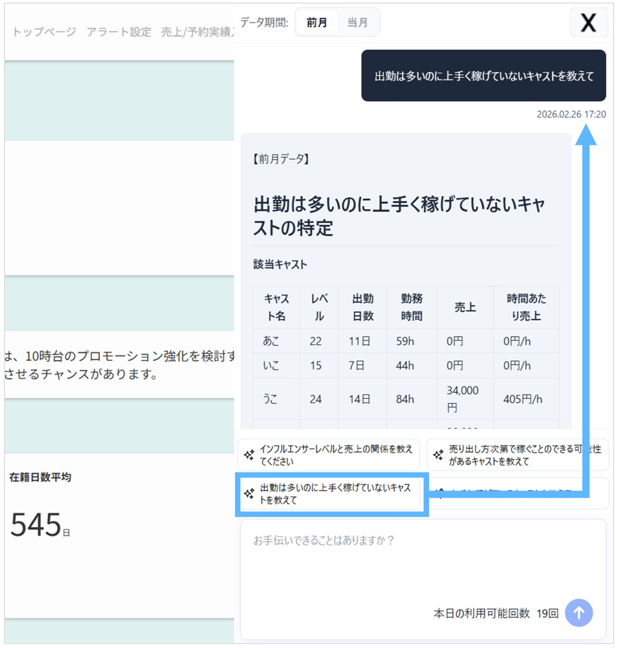Close the chat panel with X
The height and width of the screenshot is (648, 618).
[588, 23]
